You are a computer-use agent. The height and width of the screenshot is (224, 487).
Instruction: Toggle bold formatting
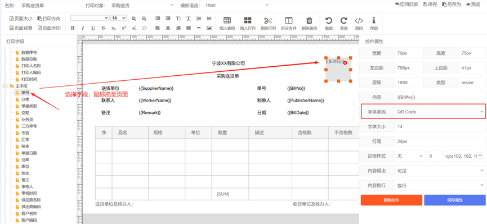tap(73, 28)
